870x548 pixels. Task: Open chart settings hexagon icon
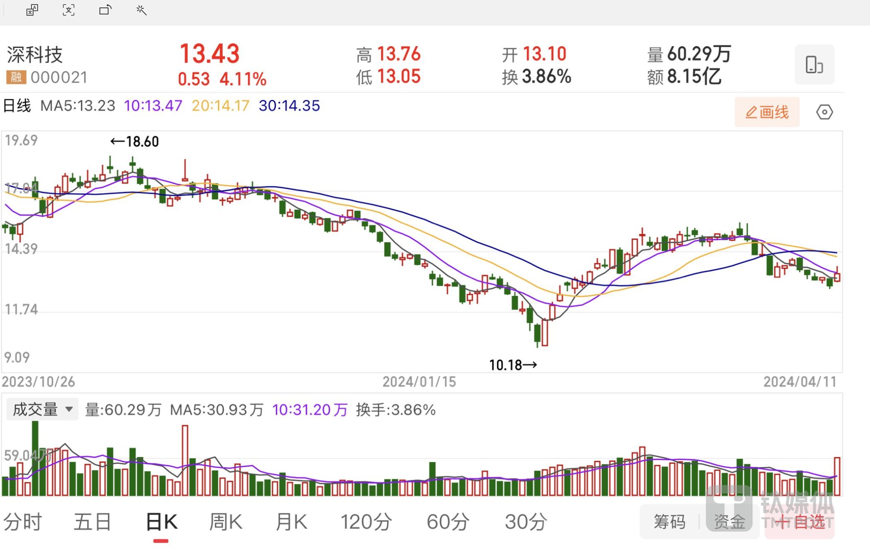(824, 112)
